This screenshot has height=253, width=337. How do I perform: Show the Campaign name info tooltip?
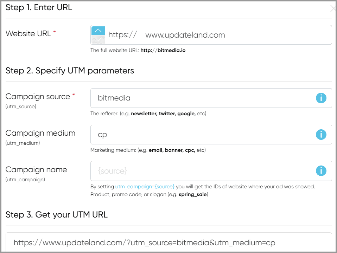pos(321,171)
